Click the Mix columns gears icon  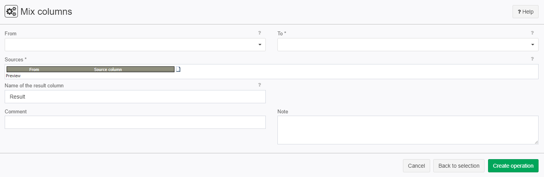click(x=11, y=12)
